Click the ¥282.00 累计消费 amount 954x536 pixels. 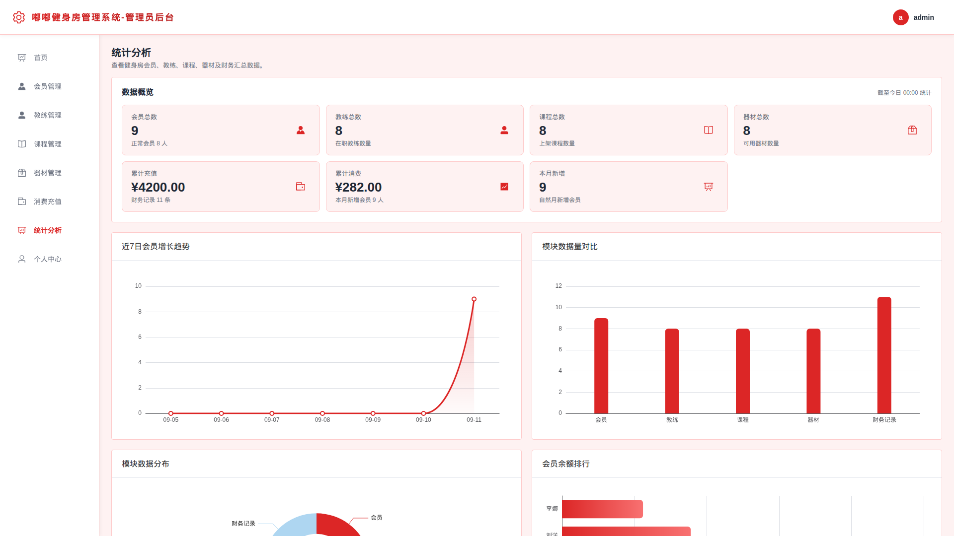(x=358, y=187)
